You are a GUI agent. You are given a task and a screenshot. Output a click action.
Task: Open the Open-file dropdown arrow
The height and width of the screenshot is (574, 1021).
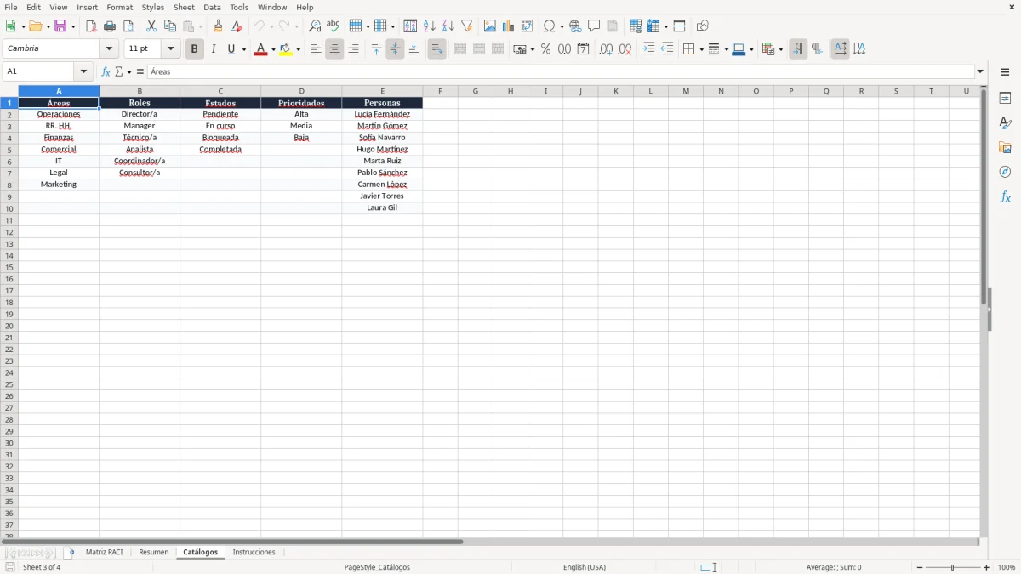pos(47,26)
